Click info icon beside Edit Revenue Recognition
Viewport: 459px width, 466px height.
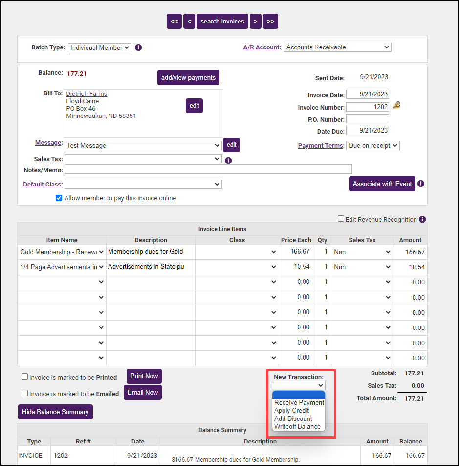click(x=422, y=219)
